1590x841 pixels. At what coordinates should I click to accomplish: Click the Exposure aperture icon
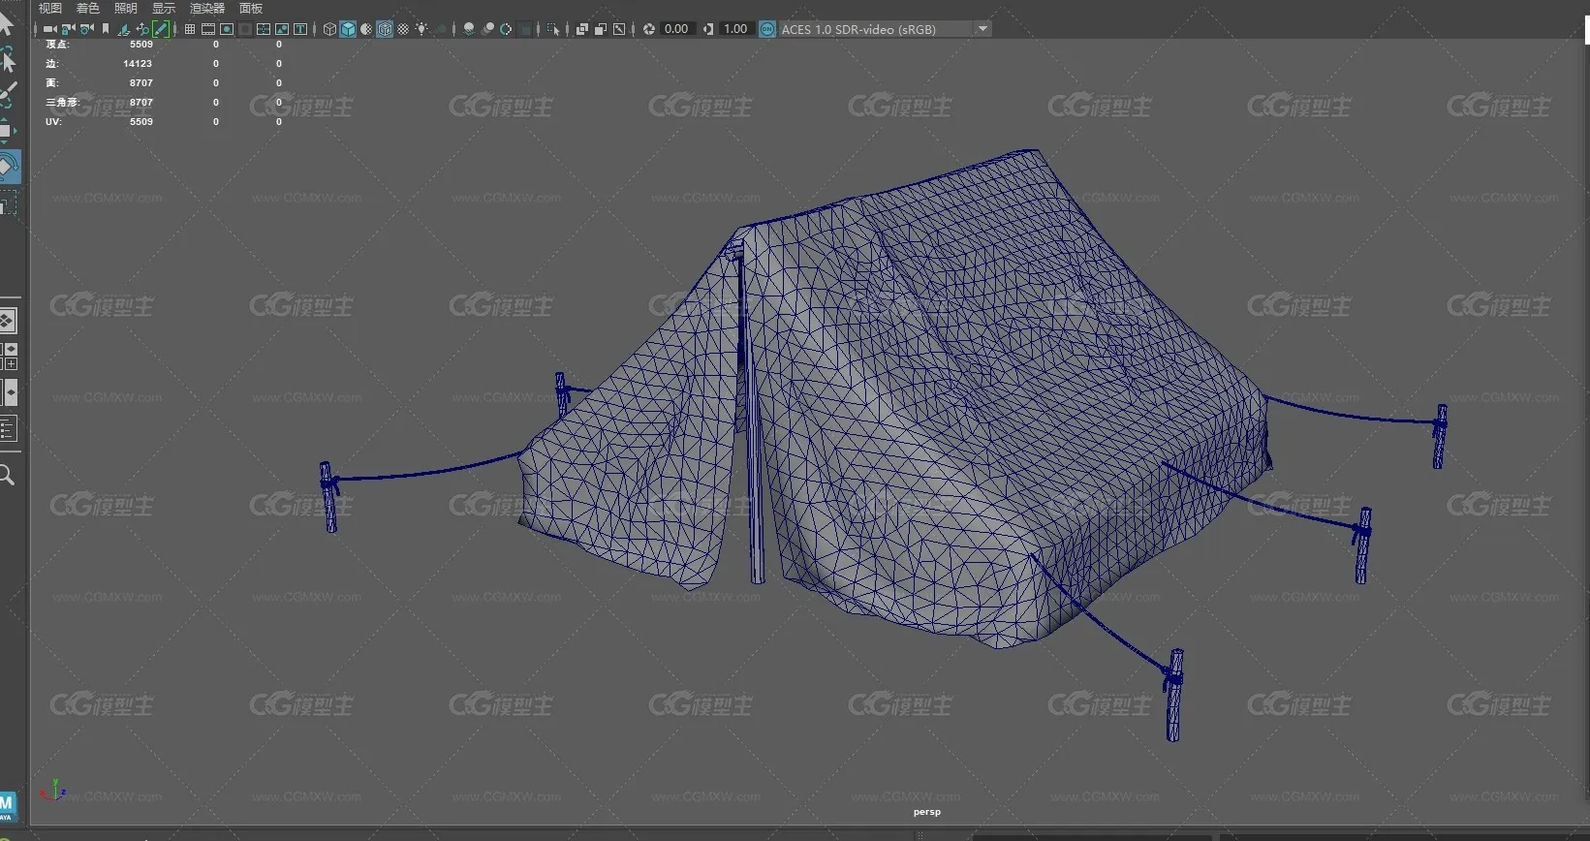649,29
